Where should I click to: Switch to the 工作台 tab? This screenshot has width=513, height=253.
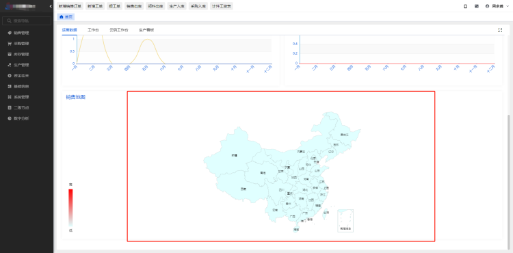click(93, 30)
